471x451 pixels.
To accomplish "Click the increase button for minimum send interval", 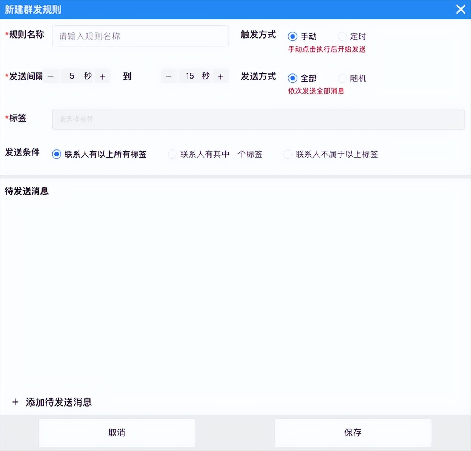I will 102,76.
